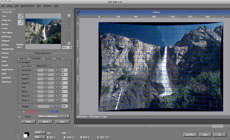Increase Vertical with its right arrow
Image resolution: width=230 pixels, height=140 pixels.
click(59, 74)
